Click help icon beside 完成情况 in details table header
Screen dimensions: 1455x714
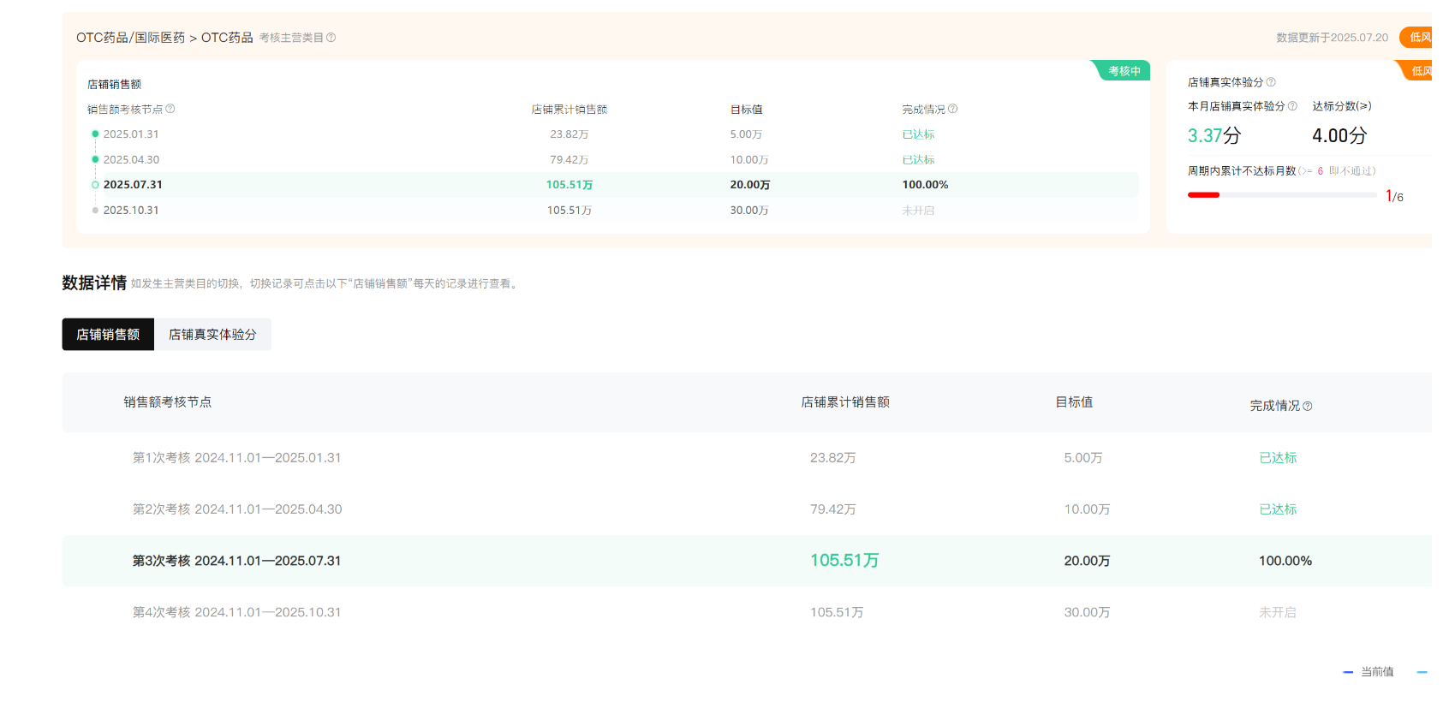coord(1308,407)
